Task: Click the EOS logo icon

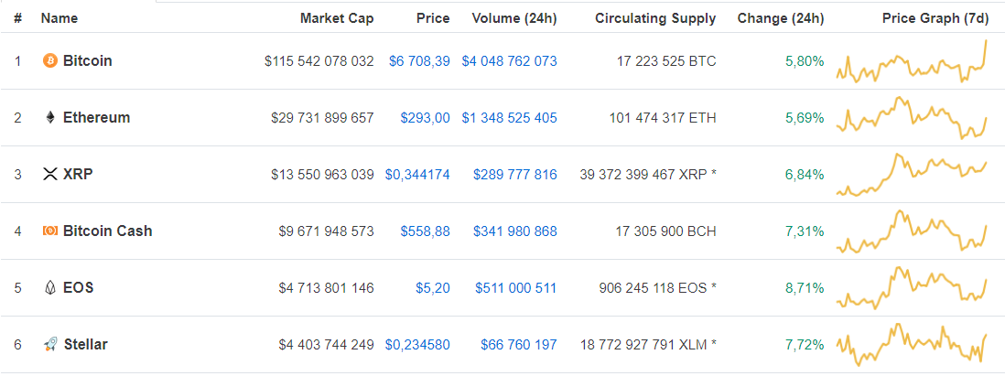Action: (50, 287)
